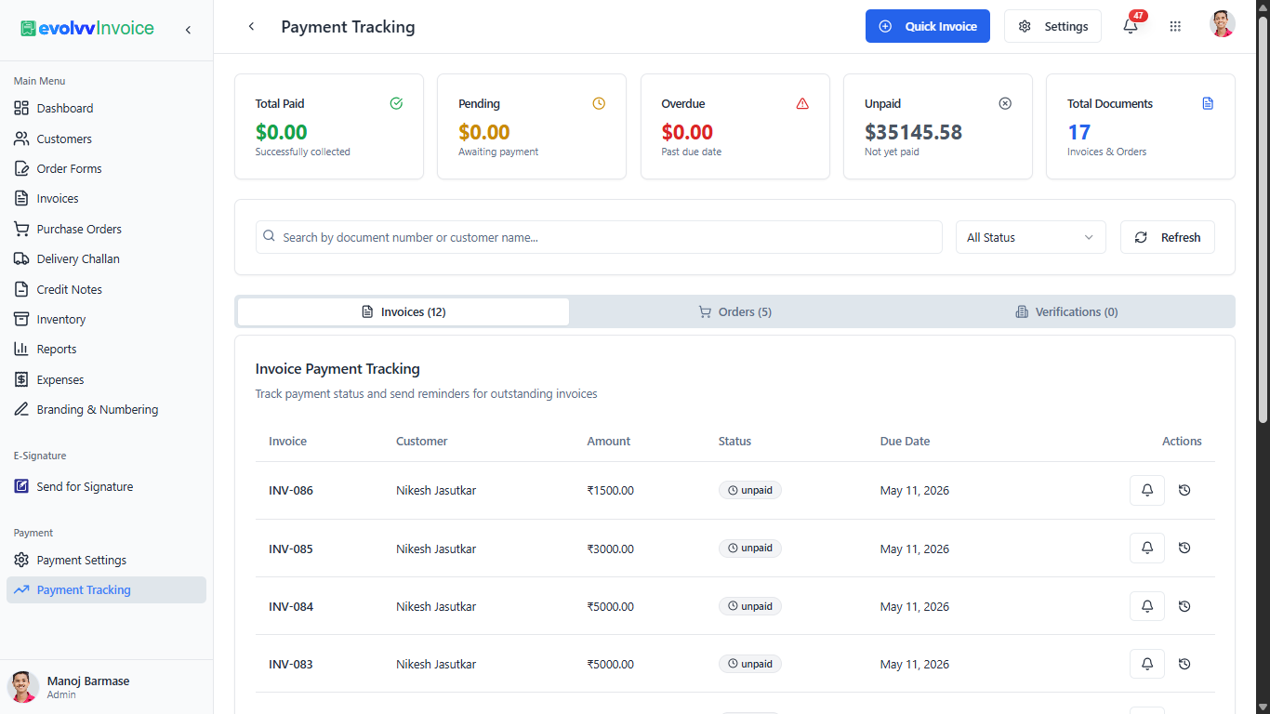Click the INV-083 invoice number
The height and width of the screenshot is (714, 1270).
291,664
